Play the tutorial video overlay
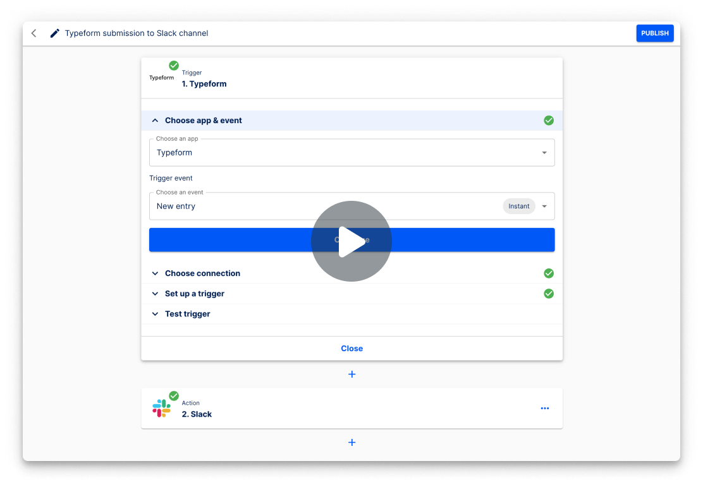Viewport: 703px width, 485px height. 351,241
